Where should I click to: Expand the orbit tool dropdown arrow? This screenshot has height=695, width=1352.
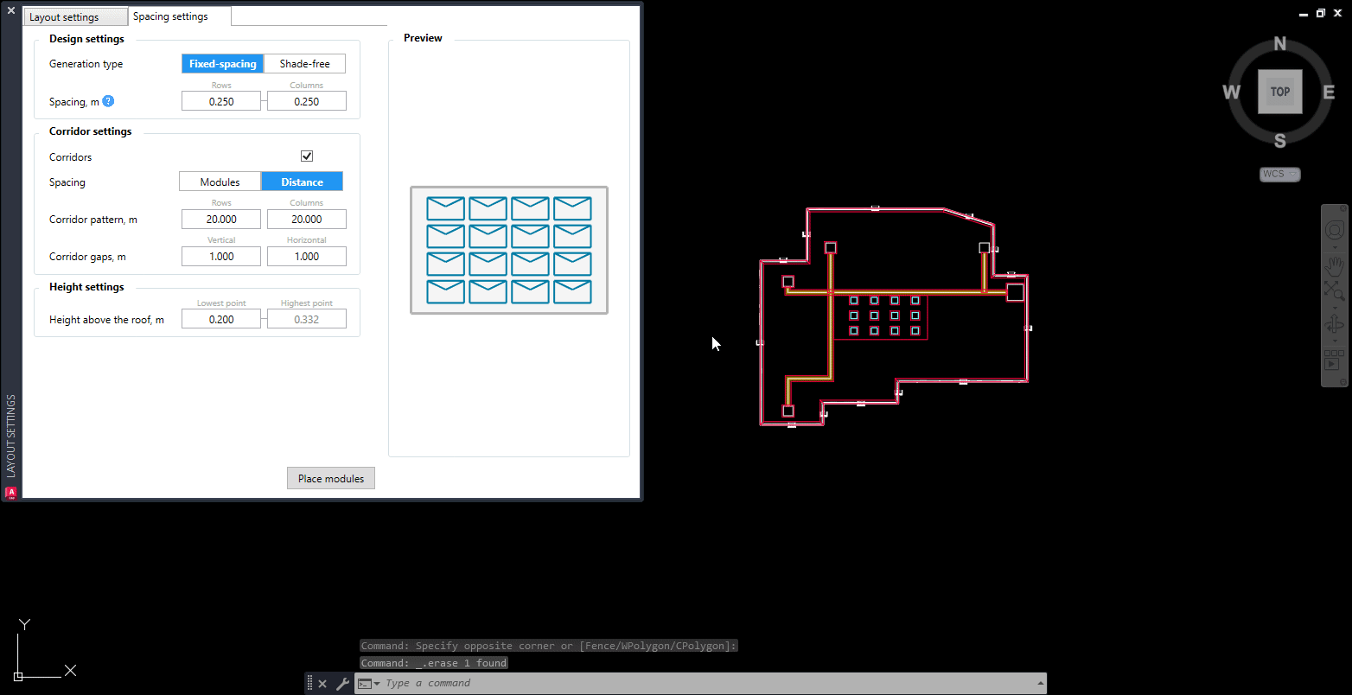(x=1335, y=341)
